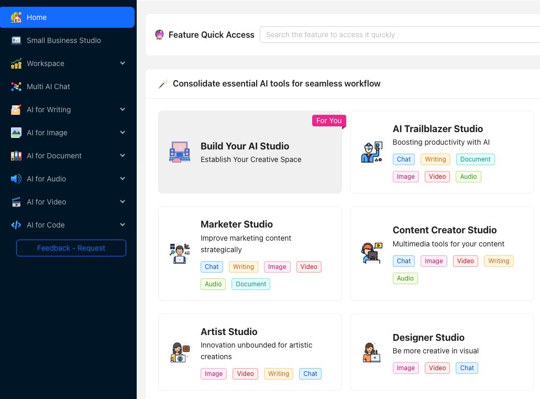
Task: Click the AI for Code brackets icon
Action: pyautogui.click(x=16, y=225)
